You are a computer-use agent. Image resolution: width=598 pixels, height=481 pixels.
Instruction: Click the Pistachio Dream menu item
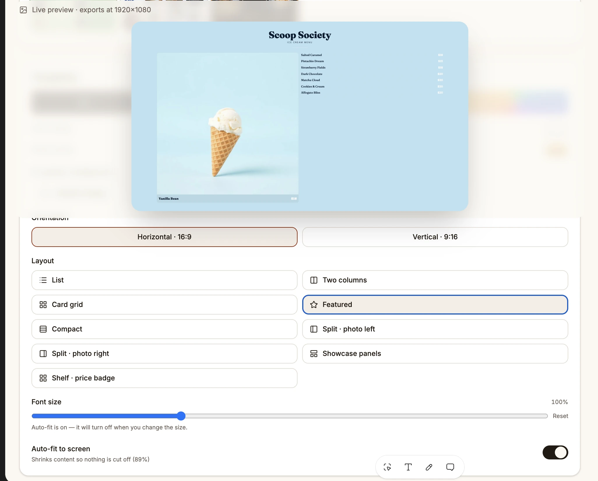coord(312,61)
